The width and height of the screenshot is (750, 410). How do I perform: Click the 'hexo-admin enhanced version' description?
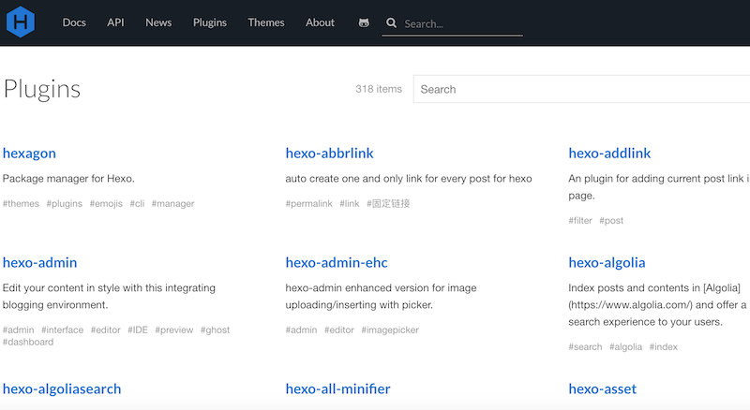[x=381, y=297]
